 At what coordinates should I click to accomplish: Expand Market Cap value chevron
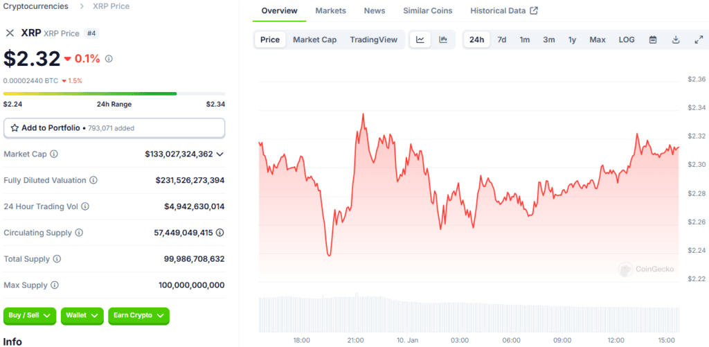click(219, 154)
